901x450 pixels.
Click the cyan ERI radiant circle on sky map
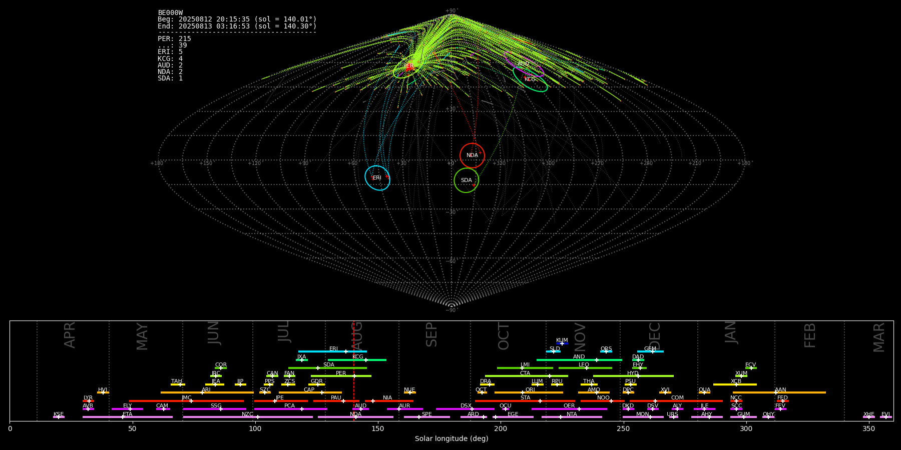pos(377,178)
